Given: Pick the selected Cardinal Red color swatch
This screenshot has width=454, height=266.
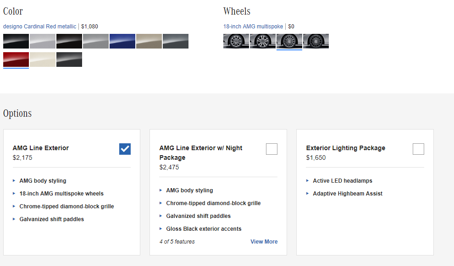Looking at the screenshot, I should [x=16, y=60].
